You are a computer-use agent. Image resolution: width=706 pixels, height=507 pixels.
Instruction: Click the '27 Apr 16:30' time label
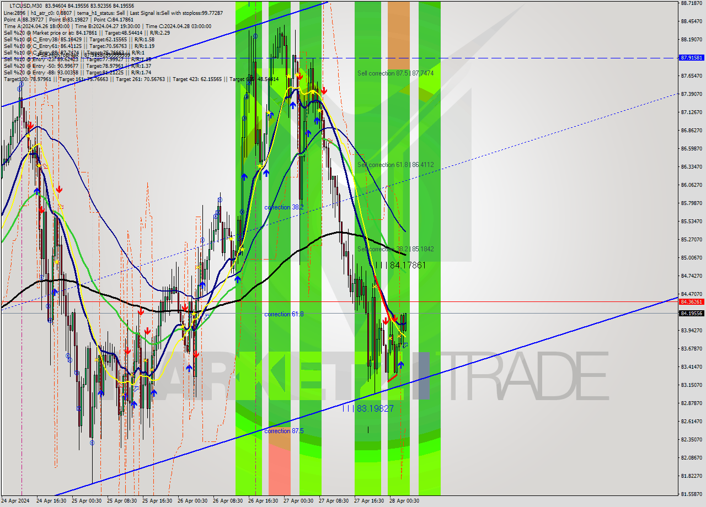point(369,501)
